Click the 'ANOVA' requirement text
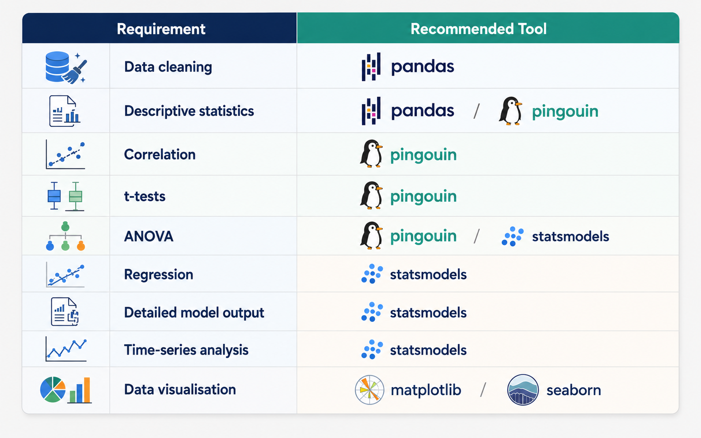This screenshot has height=438, width=701. pos(149,236)
